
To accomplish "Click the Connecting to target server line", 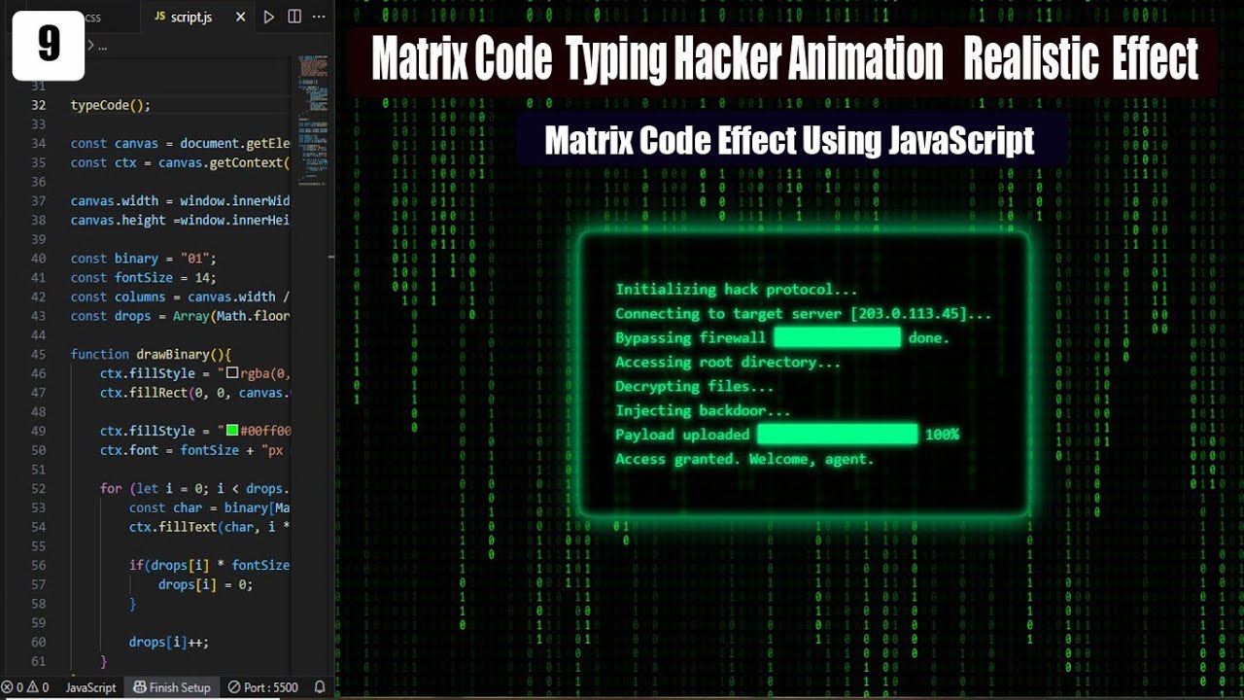I will click(x=804, y=313).
